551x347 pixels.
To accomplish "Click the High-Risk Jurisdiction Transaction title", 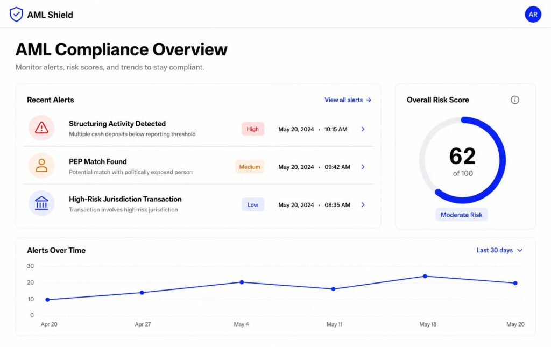I will click(125, 199).
